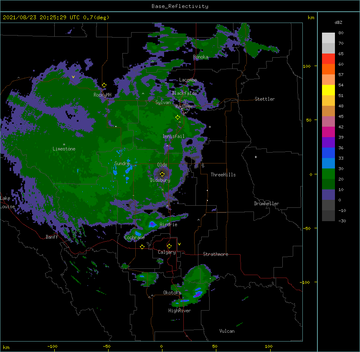The image size is (360, 352).
Task: Click the Sylvan city label
Action: tap(163, 102)
